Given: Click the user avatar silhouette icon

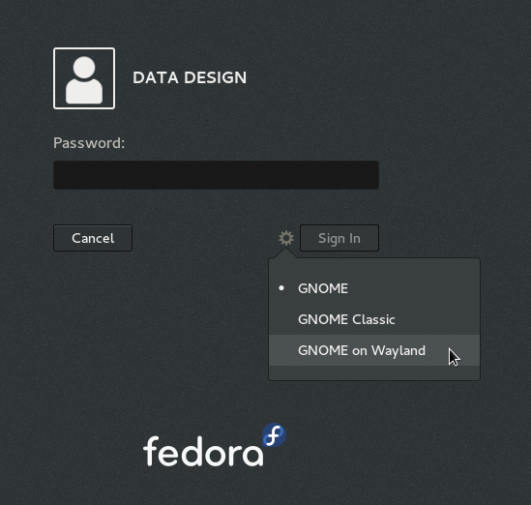Looking at the screenshot, I should pyautogui.click(x=84, y=80).
